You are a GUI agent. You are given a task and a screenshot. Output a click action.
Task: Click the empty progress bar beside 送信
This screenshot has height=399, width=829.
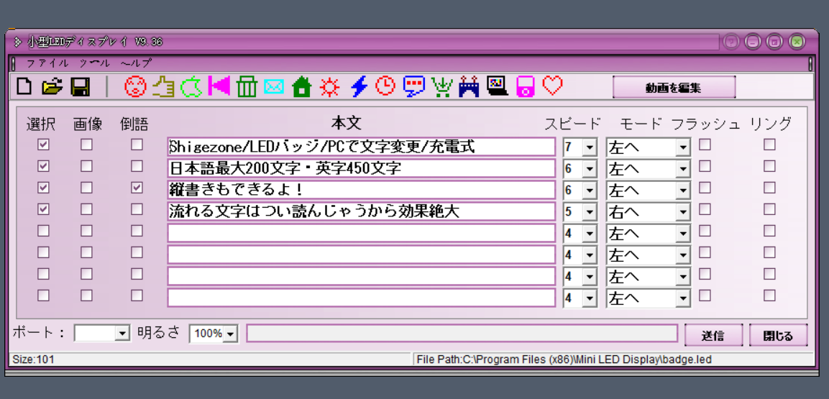[462, 334]
